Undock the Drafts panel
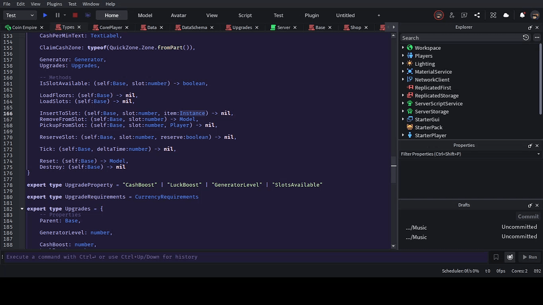 pos(530,205)
